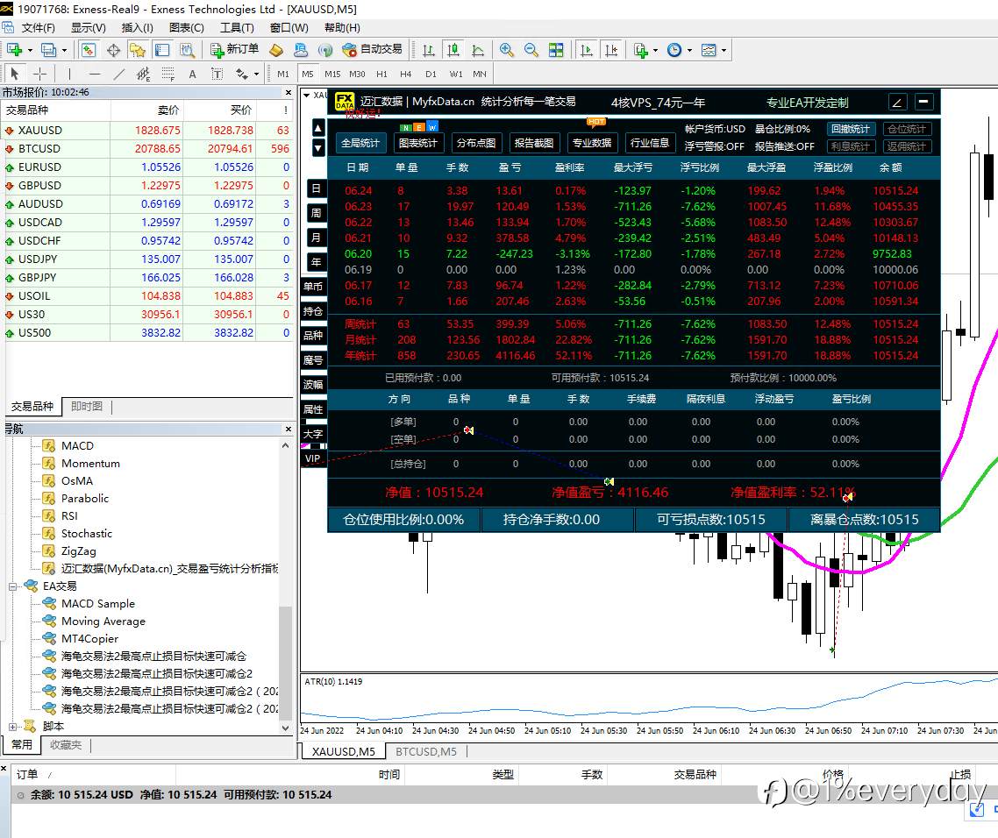998x838 pixels.
Task: Open the 帮助(H) menu
Action: pos(342,27)
